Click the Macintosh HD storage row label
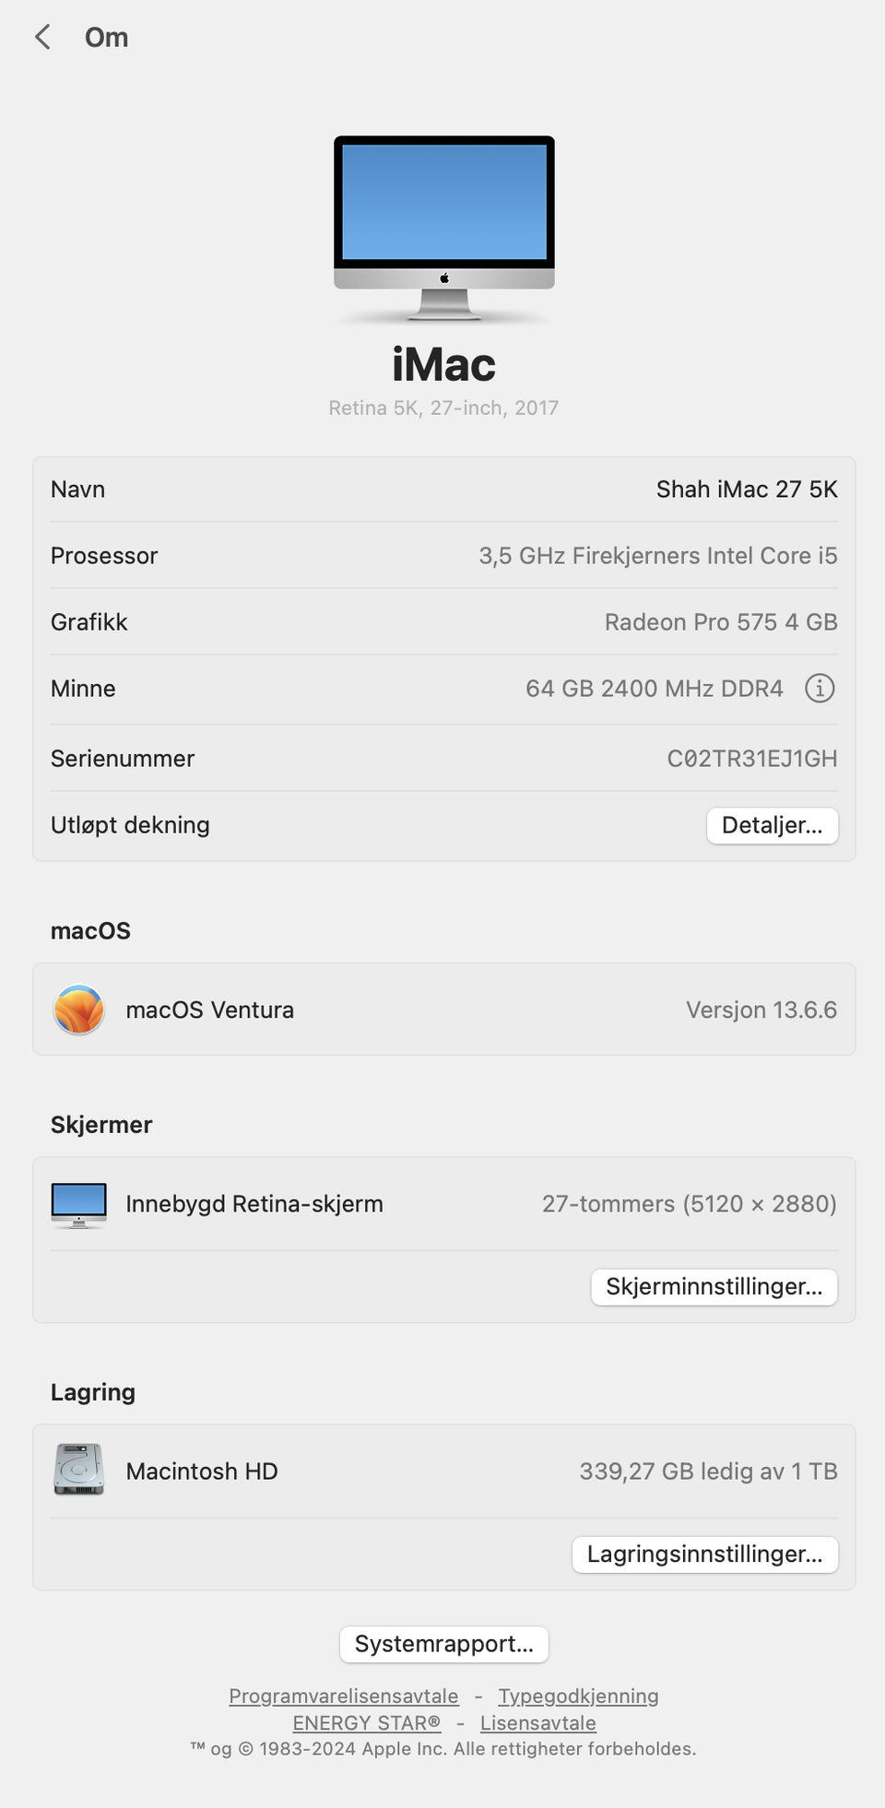This screenshot has height=1808, width=885. tap(201, 1471)
